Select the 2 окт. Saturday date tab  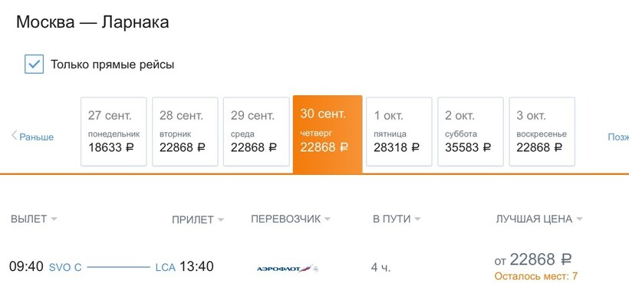(470, 132)
